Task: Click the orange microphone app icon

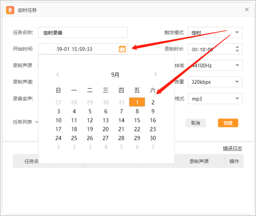Action: tap(10, 9)
